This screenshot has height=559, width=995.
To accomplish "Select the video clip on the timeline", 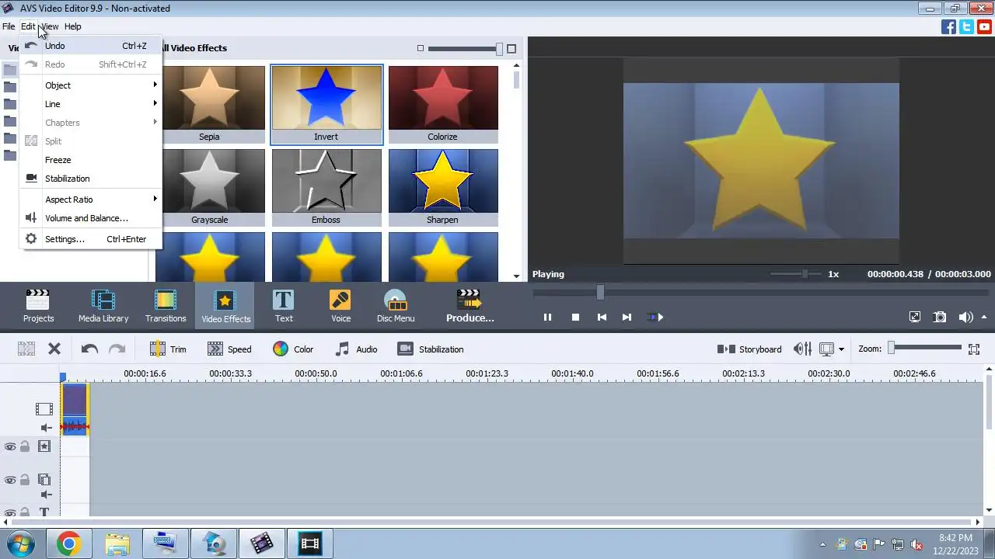I will [75, 409].
